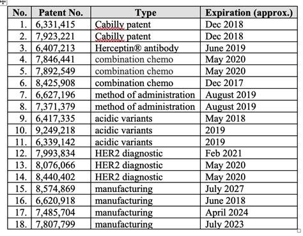Viewport: 303px width, 236px height.
Task: Click expiration 'Dec 2017' cell
Action: pyautogui.click(x=249, y=83)
